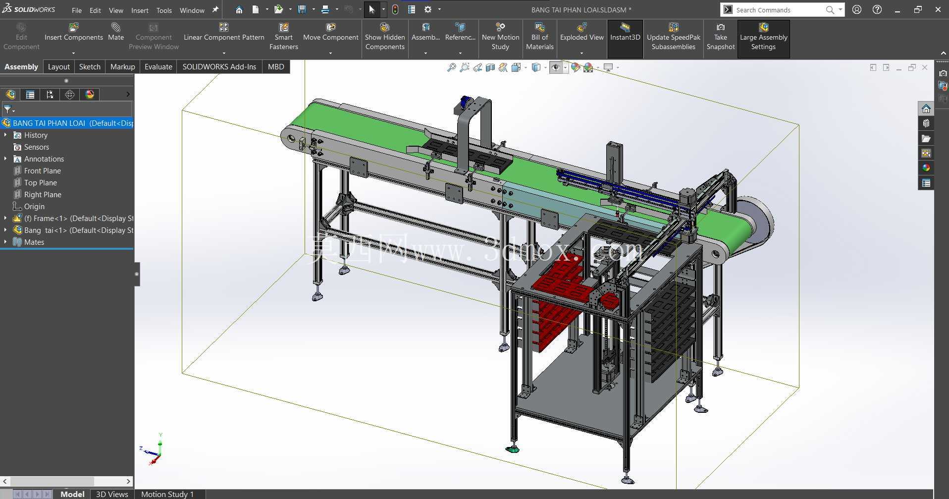Insert a Bill of Materials
Viewport: 949px width, 499px height.
pos(540,36)
